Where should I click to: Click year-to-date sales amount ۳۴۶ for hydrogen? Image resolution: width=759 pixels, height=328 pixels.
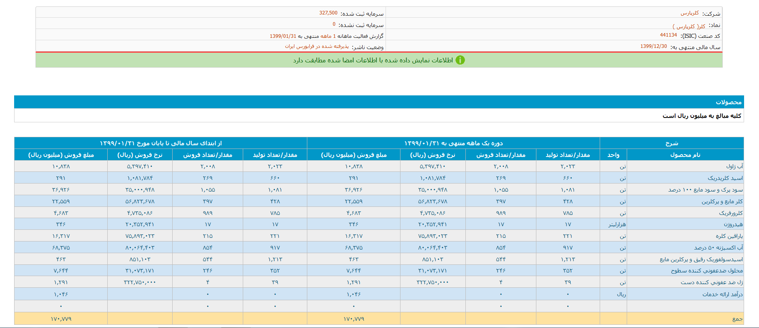tap(61, 224)
